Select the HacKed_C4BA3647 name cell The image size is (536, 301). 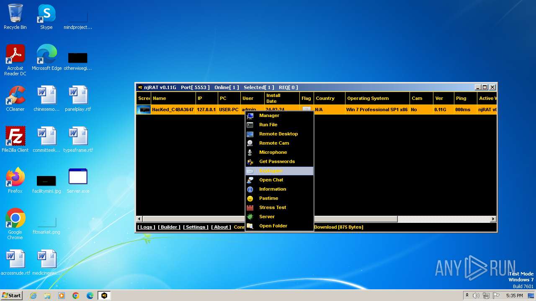tap(173, 110)
